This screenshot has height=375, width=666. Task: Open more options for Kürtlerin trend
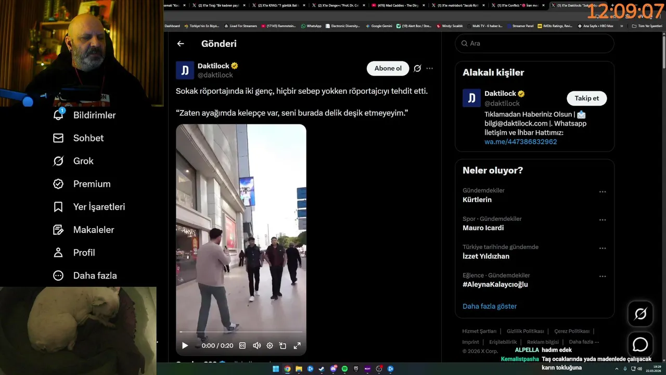pyautogui.click(x=603, y=192)
